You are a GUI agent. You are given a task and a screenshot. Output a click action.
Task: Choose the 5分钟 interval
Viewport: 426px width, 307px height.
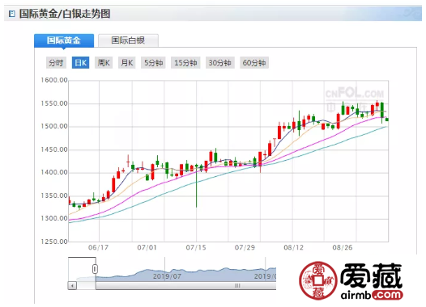pyautogui.click(x=154, y=63)
